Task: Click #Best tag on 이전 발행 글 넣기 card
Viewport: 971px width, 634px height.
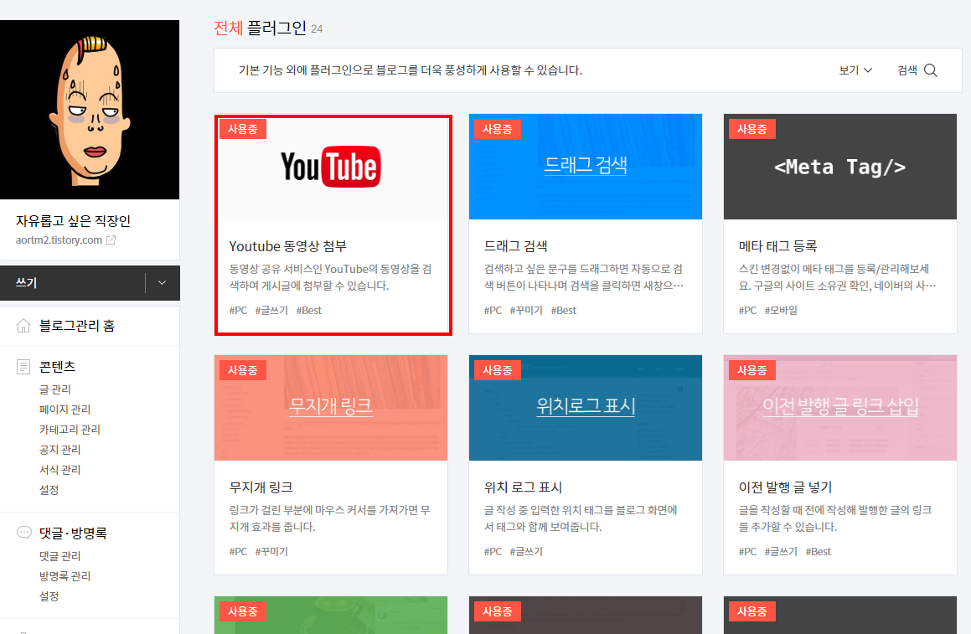Action: coord(819,552)
